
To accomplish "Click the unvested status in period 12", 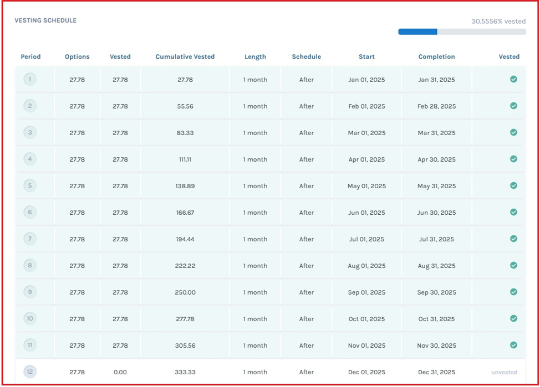I will click(x=504, y=372).
